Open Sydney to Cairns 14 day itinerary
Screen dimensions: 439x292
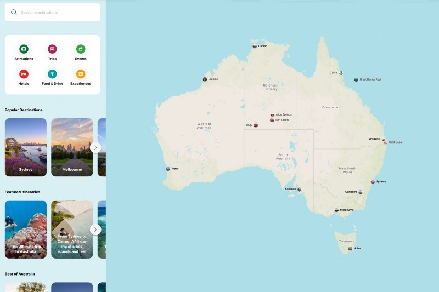click(72, 230)
